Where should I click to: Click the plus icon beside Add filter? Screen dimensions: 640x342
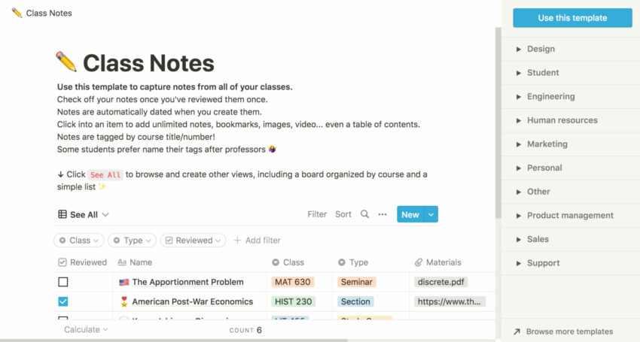coord(238,241)
